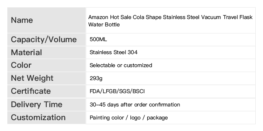The image size is (263, 131).
Task: Select the FDA/LFGB/SGS/BSCI certificate text
Action: [117, 91]
